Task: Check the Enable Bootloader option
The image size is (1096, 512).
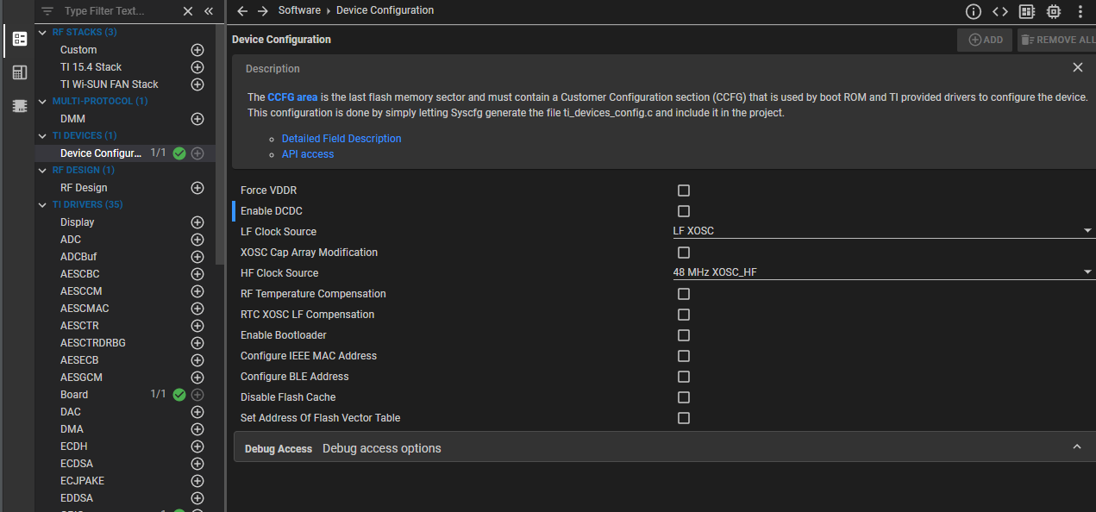Action: [684, 335]
